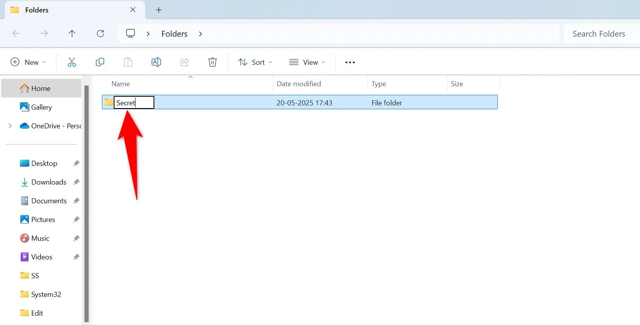Open the New item dropdown
This screenshot has width=640, height=325.
pos(29,62)
